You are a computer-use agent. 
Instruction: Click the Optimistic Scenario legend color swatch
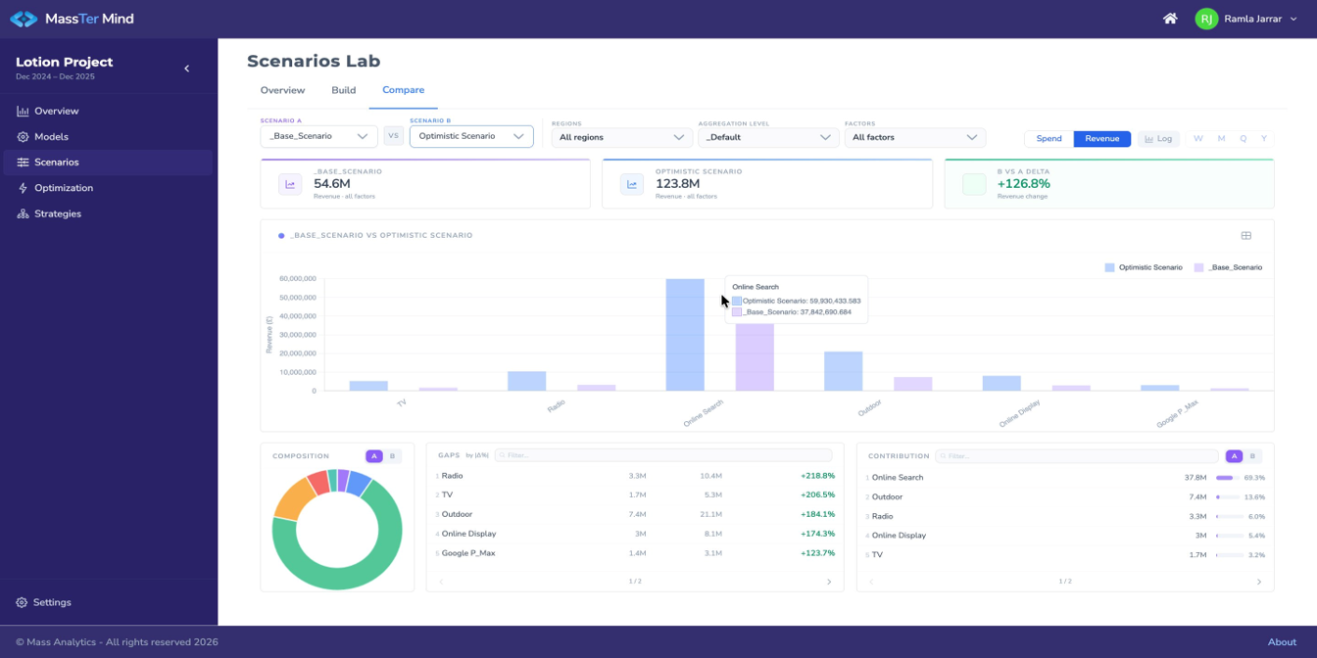[x=1109, y=267]
